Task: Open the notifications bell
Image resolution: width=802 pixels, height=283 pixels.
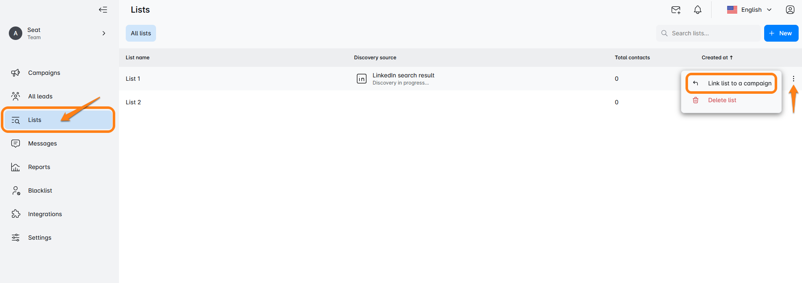Action: coord(697,10)
